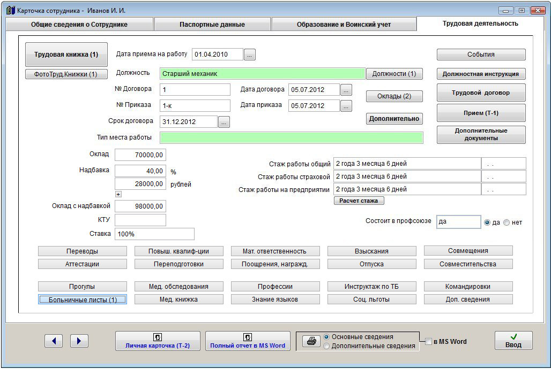This screenshot has height=369, width=551.
Task: Choose the Дополнительные сведения radio option
Action: 326,346
